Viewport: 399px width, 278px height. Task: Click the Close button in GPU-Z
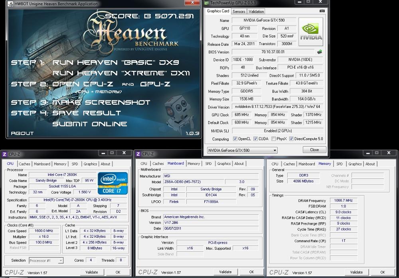[314, 150]
